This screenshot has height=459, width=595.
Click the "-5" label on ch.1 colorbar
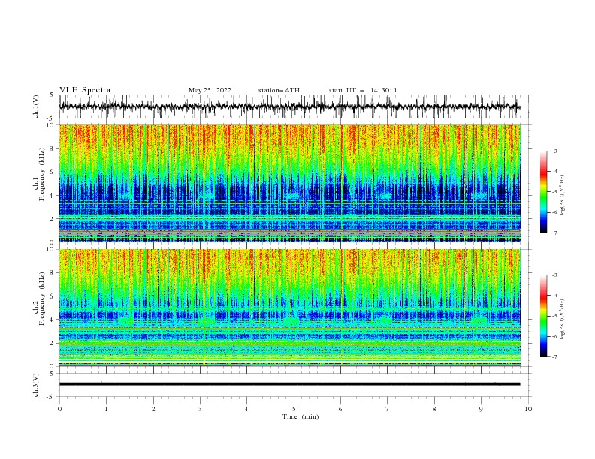pos(554,192)
